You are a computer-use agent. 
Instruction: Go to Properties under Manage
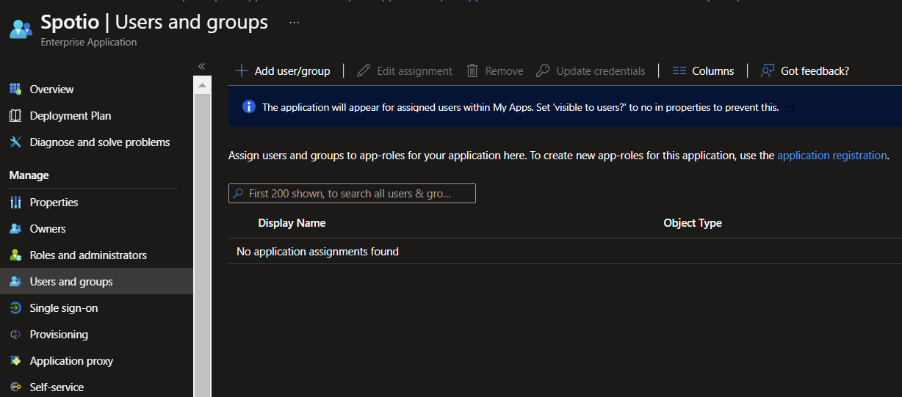[54, 203]
